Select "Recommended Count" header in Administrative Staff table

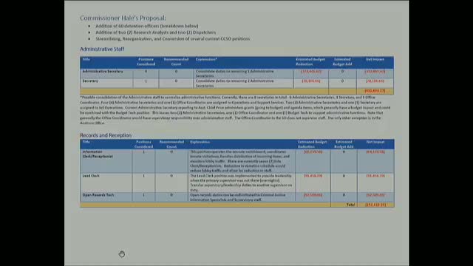point(176,61)
